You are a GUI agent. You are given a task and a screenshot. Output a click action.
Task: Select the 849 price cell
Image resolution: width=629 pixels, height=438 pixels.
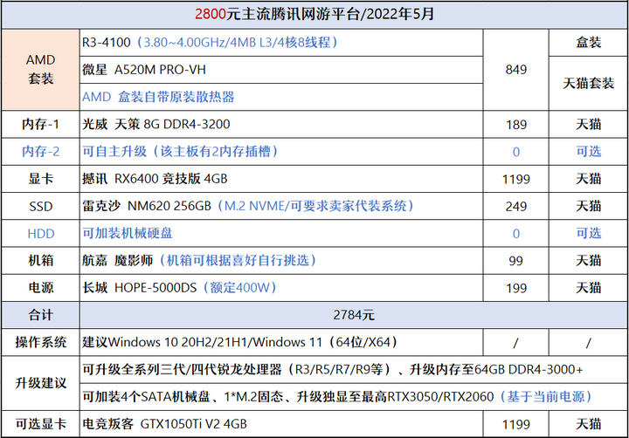click(516, 70)
